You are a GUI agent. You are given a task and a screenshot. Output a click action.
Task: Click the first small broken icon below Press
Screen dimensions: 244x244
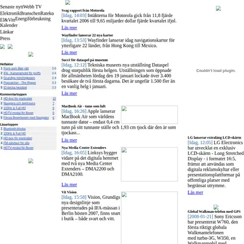point(2,46)
